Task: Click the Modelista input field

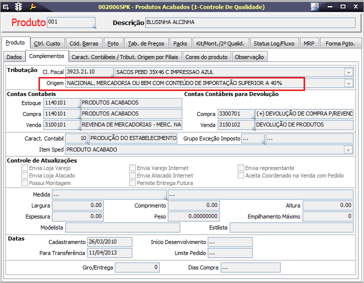Action: (x=123, y=227)
